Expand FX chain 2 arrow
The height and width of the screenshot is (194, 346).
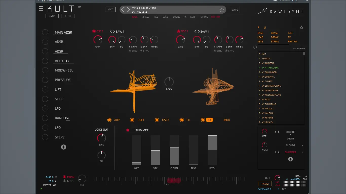point(279,152)
